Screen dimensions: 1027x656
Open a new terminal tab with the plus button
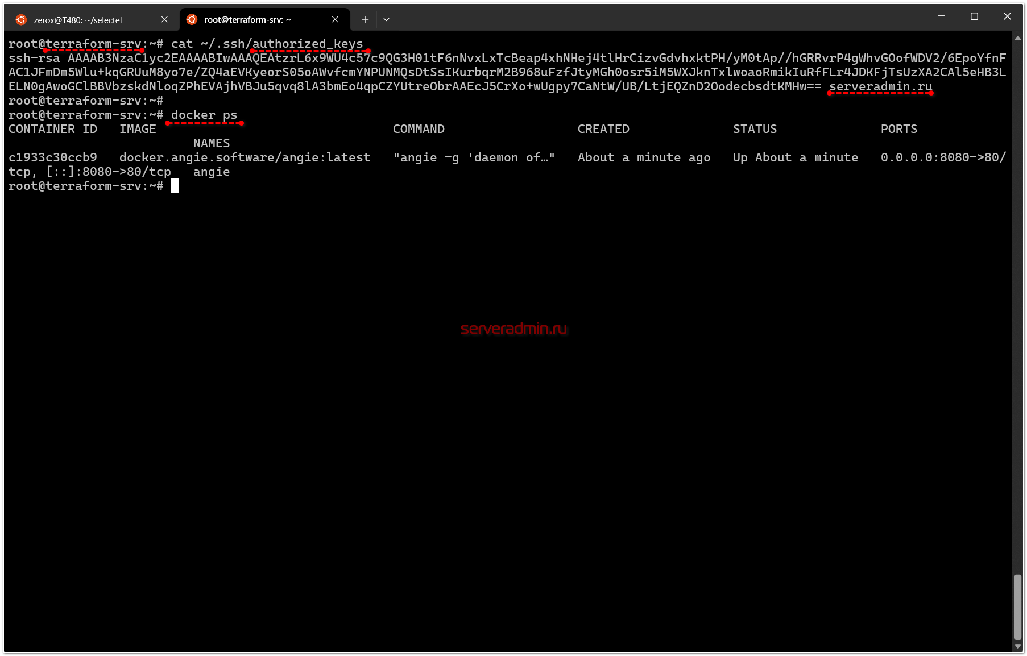click(x=365, y=20)
